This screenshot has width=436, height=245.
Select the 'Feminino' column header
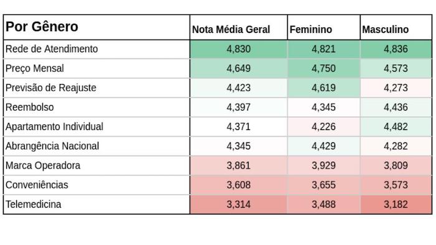coord(324,27)
